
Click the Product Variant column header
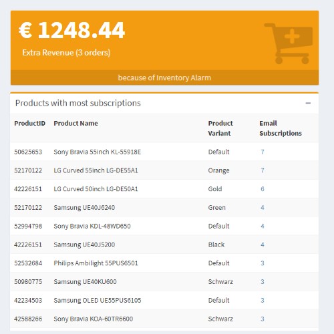[220, 128]
